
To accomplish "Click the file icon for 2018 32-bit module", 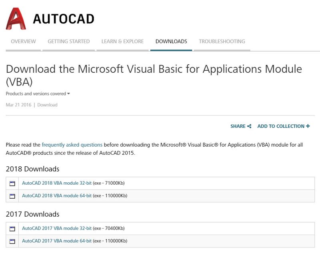I will point(12,183).
